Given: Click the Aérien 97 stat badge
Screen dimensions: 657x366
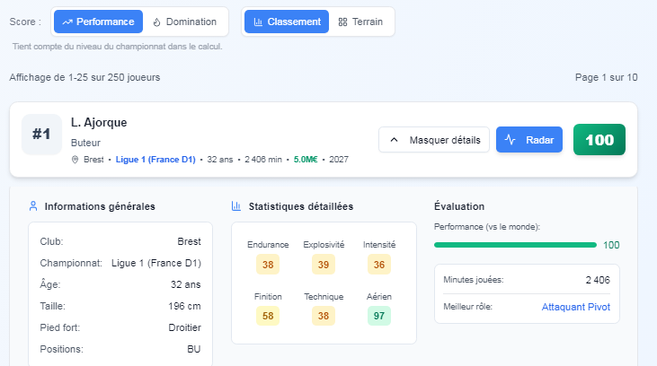Looking at the screenshot, I should [379, 316].
